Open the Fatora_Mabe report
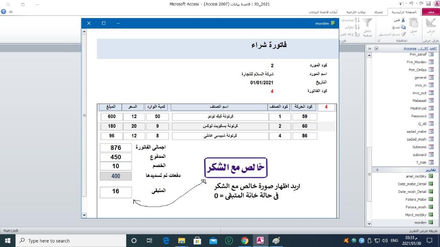This screenshot has width=440, height=247. (x=416, y=200)
